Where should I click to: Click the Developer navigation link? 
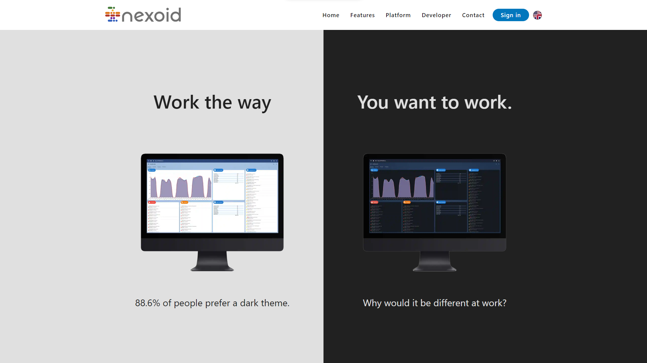tap(436, 15)
